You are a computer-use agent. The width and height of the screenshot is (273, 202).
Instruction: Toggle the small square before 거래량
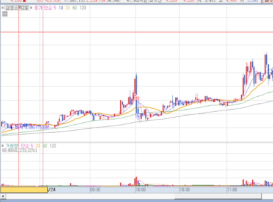tap(3, 146)
